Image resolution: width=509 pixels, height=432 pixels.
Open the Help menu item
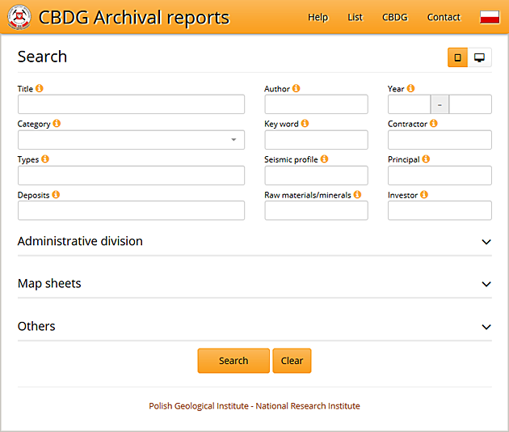click(318, 17)
